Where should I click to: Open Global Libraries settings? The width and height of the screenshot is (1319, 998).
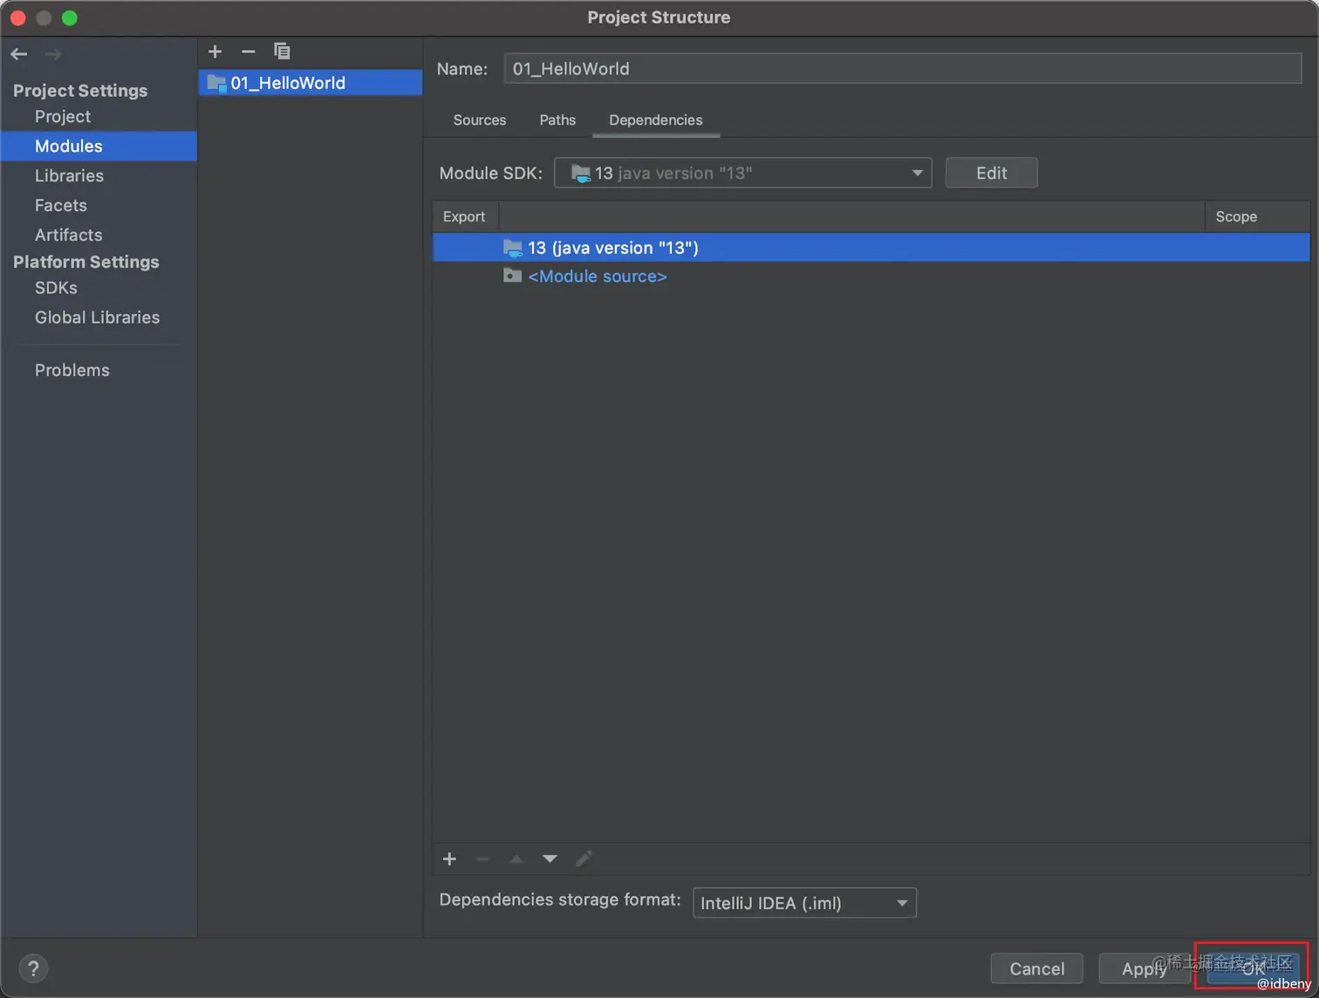click(x=97, y=318)
